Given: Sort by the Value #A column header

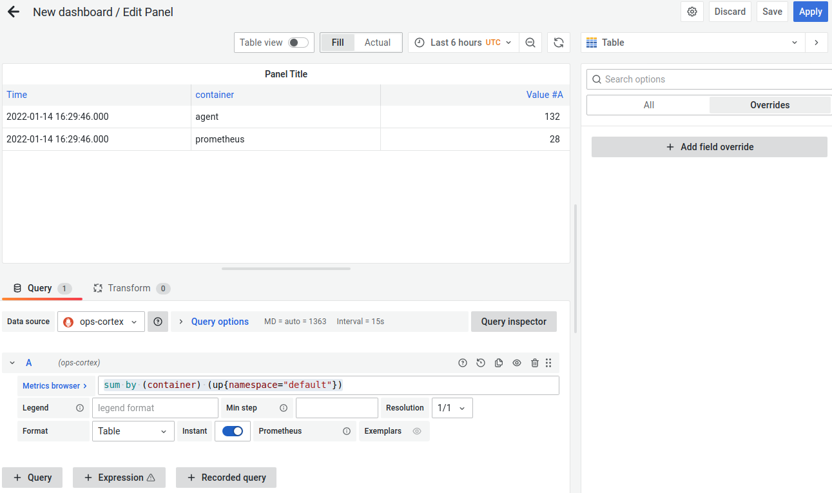Looking at the screenshot, I should click(x=545, y=95).
